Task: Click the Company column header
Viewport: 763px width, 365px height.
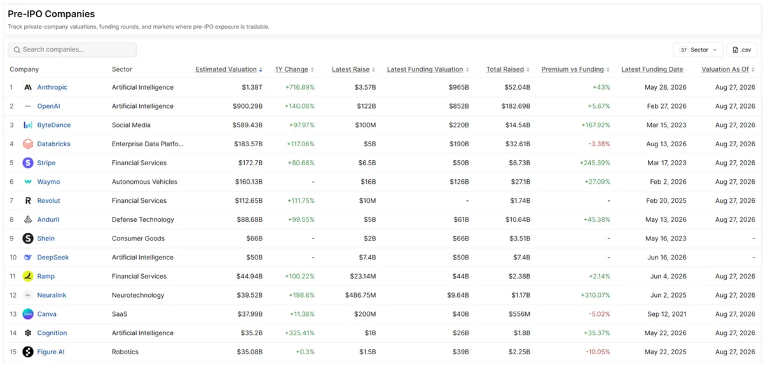Action: pos(24,69)
